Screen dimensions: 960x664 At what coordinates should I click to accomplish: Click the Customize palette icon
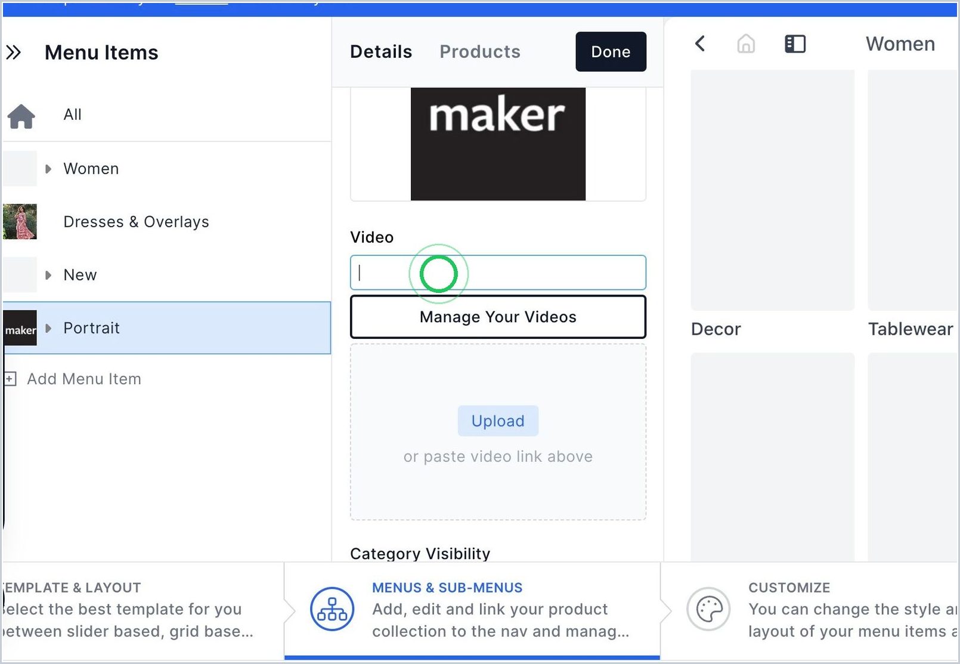(x=709, y=609)
